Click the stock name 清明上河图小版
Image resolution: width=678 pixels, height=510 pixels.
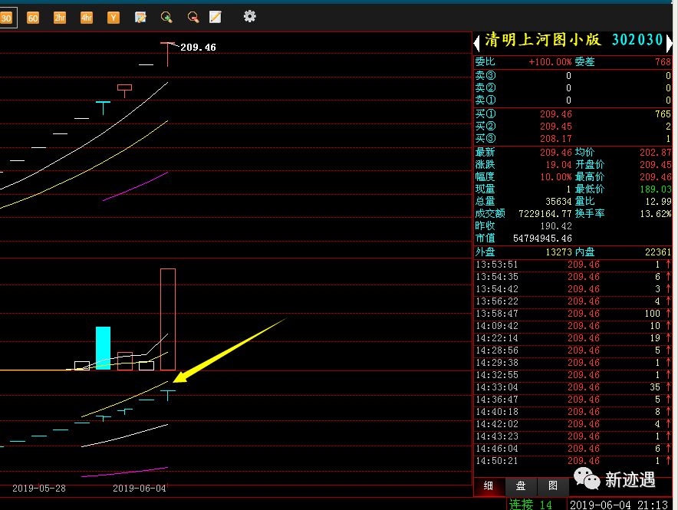(x=543, y=40)
